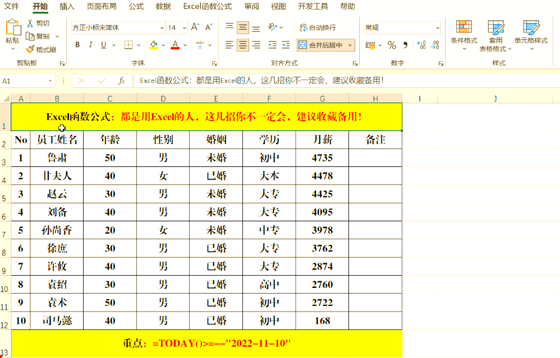This screenshot has height=358, width=560.
Task: Click the phonetic guide (wén) icon
Action: 200,45
